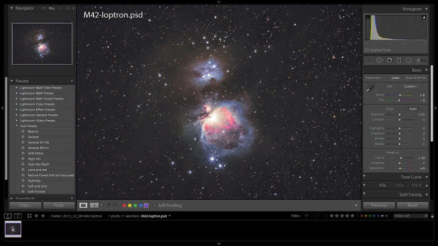Click Auto tone button

413,109
